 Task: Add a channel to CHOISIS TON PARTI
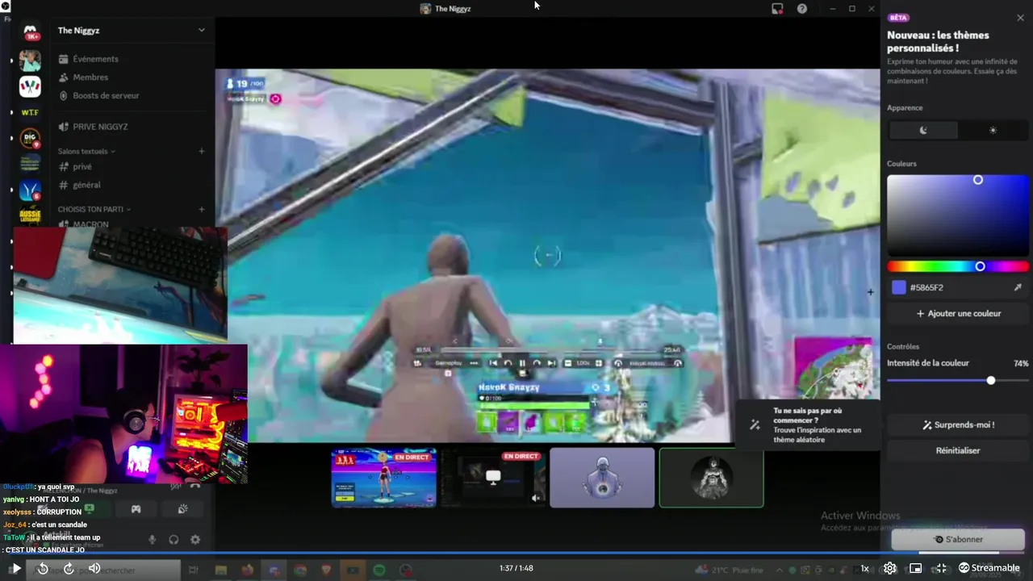click(x=202, y=209)
